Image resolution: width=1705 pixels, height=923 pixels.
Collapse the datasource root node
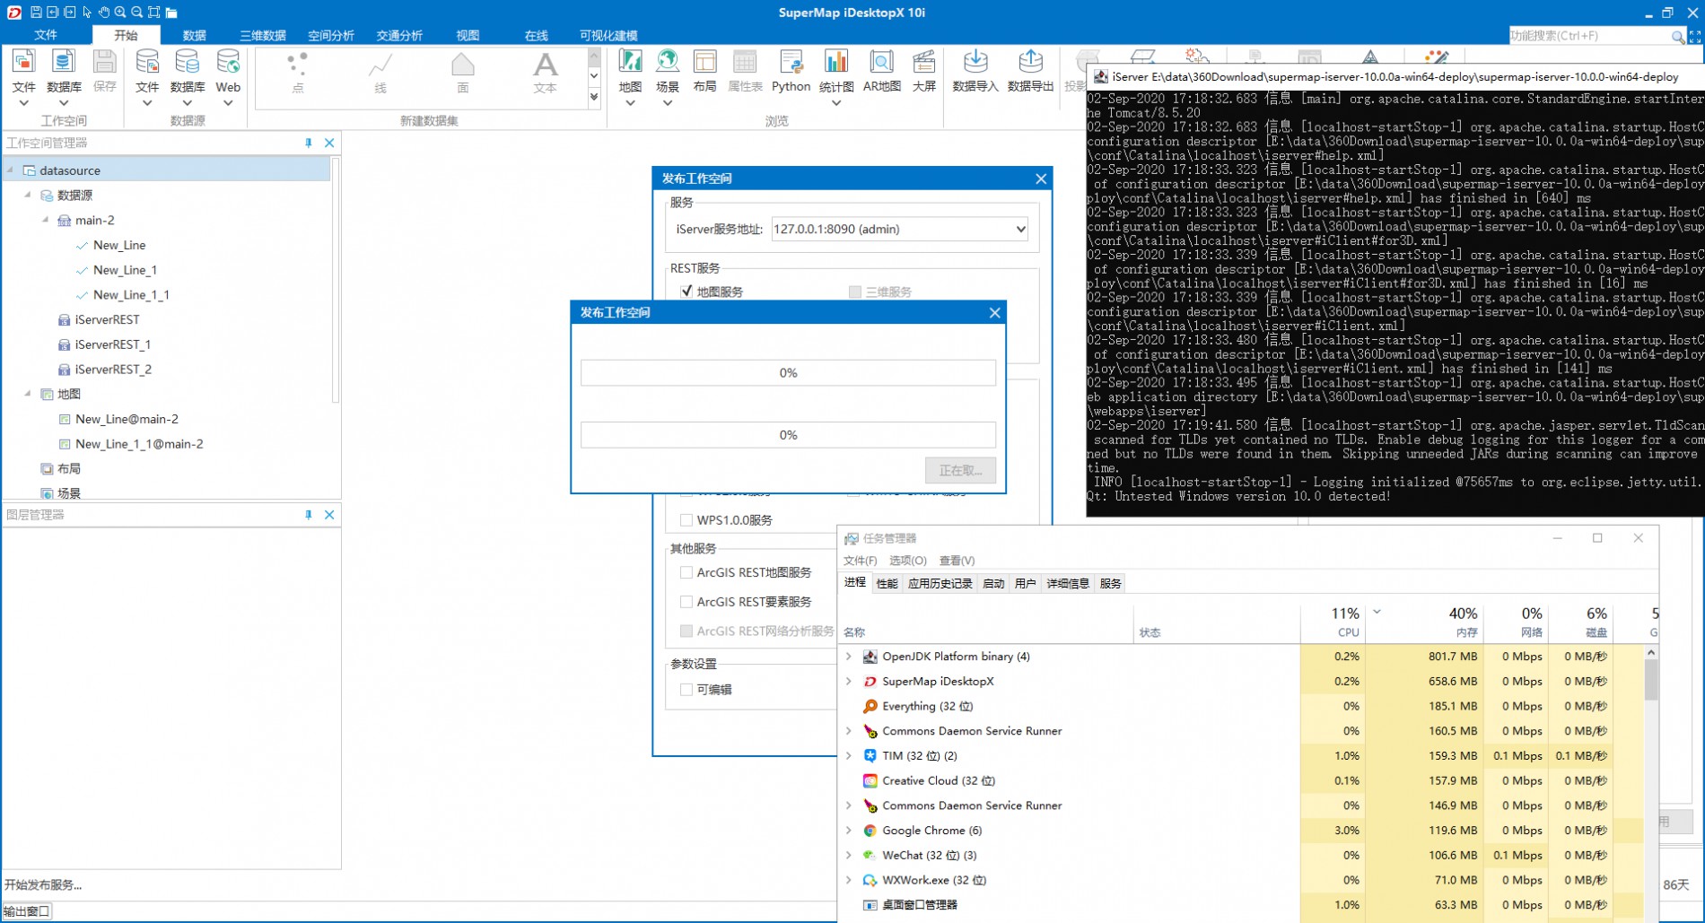[11, 170]
